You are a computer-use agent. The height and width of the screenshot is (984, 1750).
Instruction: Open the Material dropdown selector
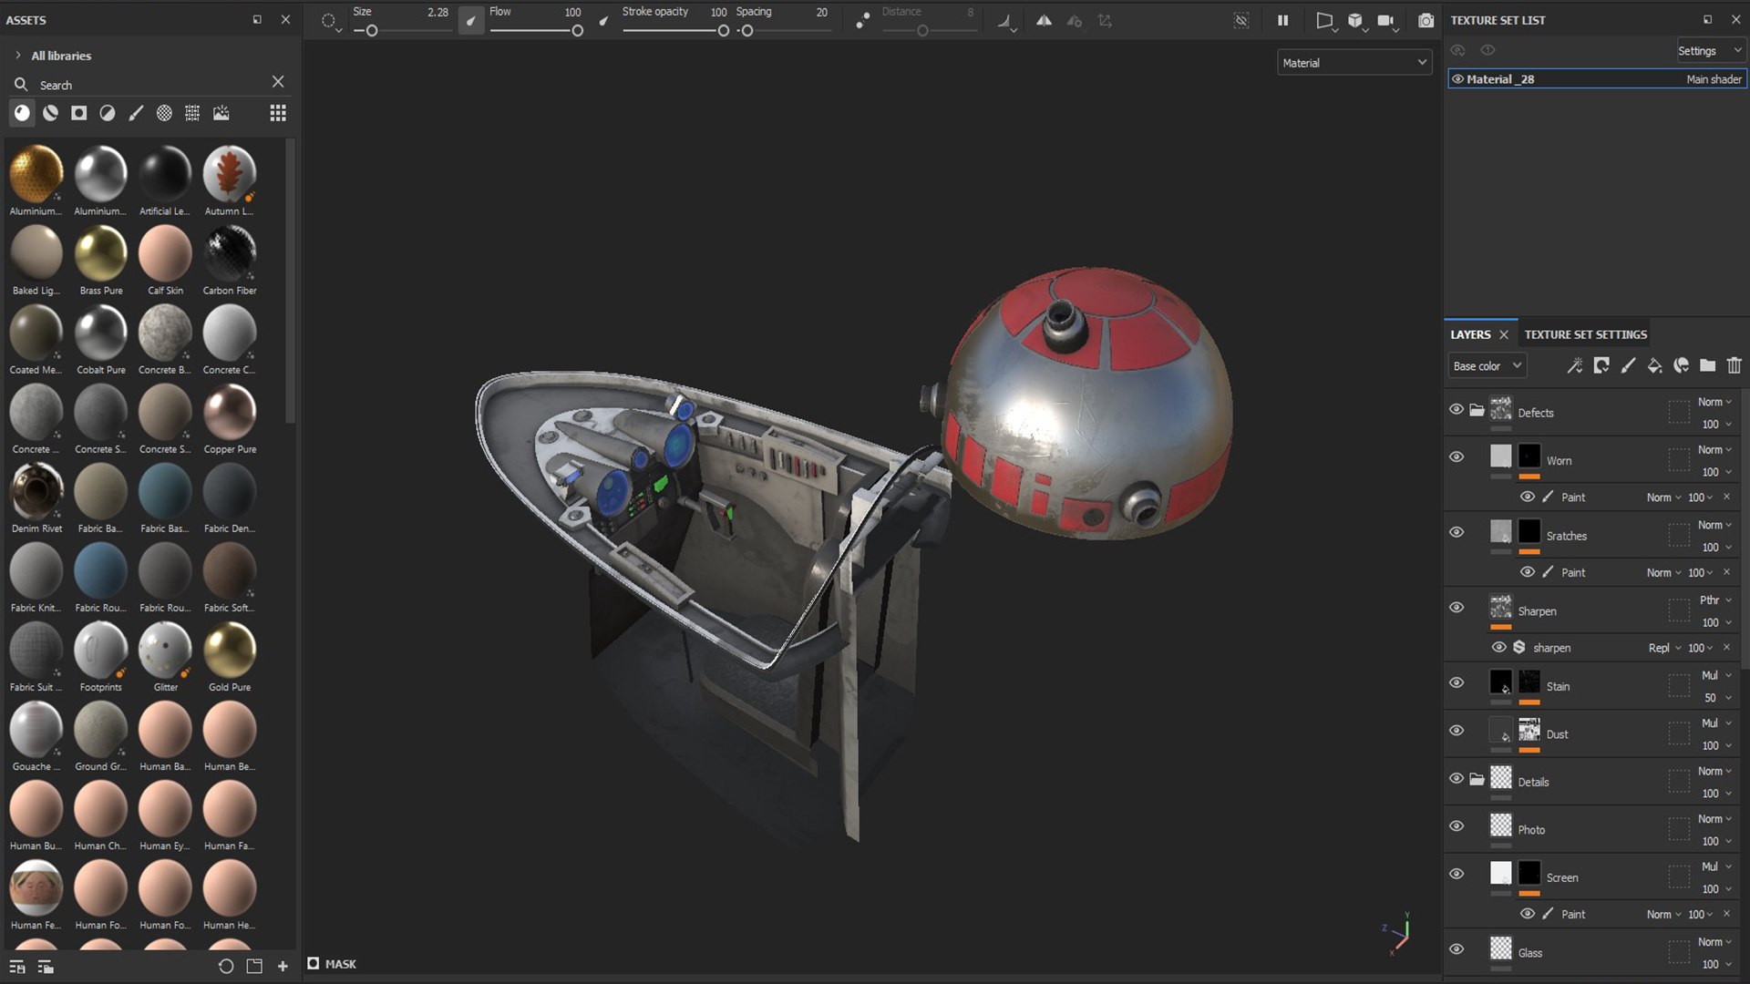point(1354,63)
